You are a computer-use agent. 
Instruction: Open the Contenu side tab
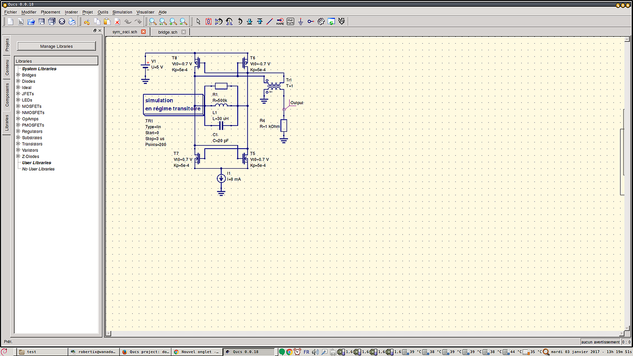[x=7, y=67]
